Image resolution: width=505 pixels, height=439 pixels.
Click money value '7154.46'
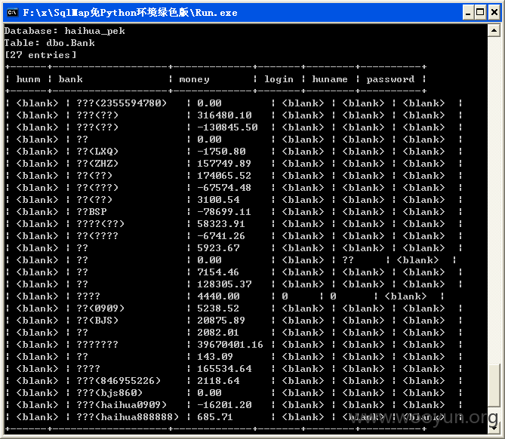click(218, 272)
